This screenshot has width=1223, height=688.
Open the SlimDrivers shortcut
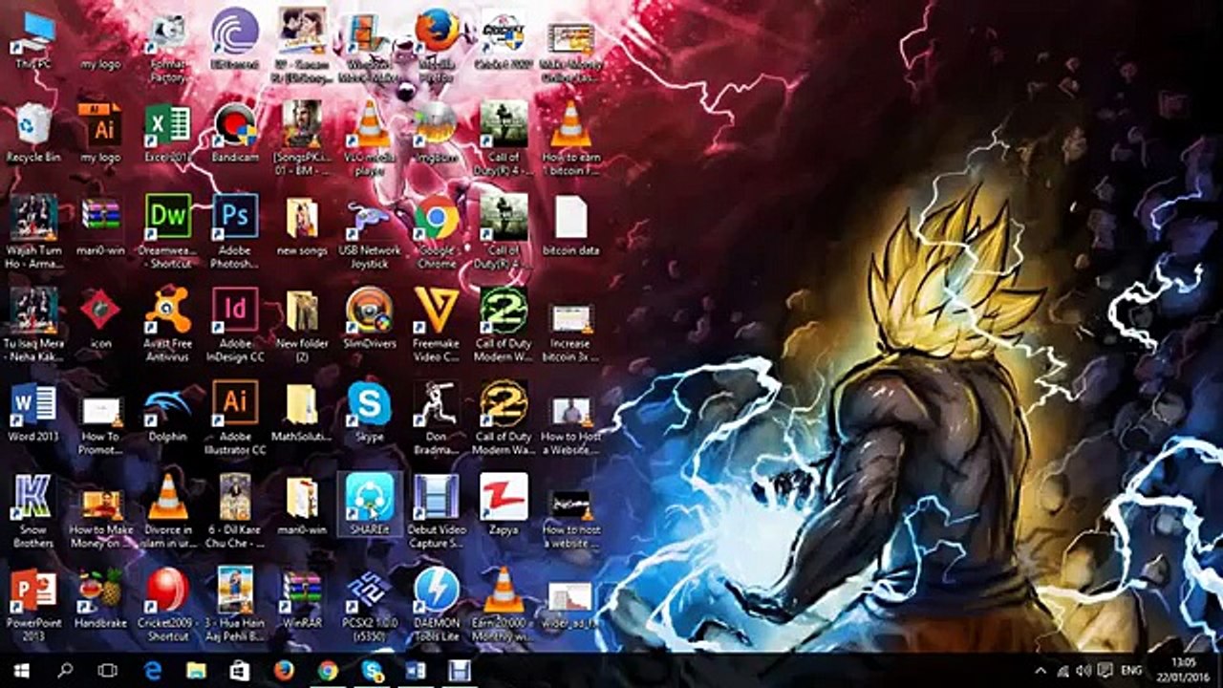coord(369,319)
